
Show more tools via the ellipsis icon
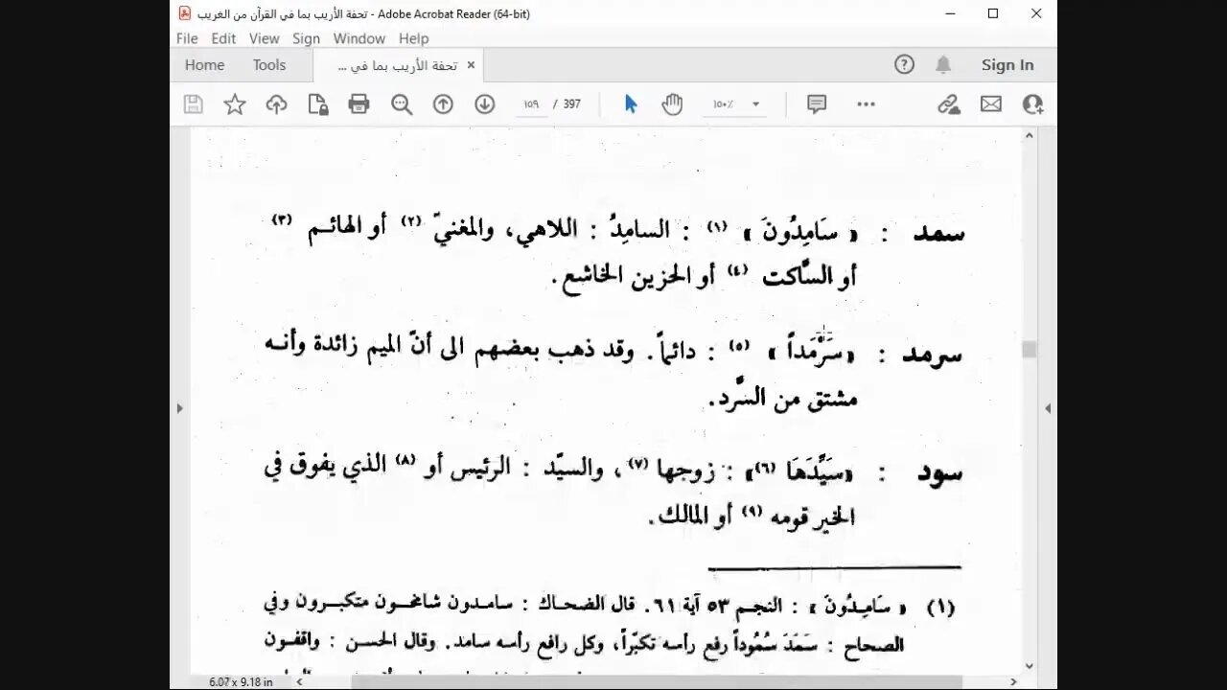(867, 104)
